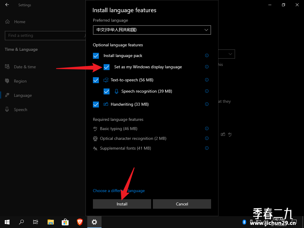The height and width of the screenshot is (228, 304).
Task: Toggle the Handwriting checkbox
Action: click(x=96, y=104)
